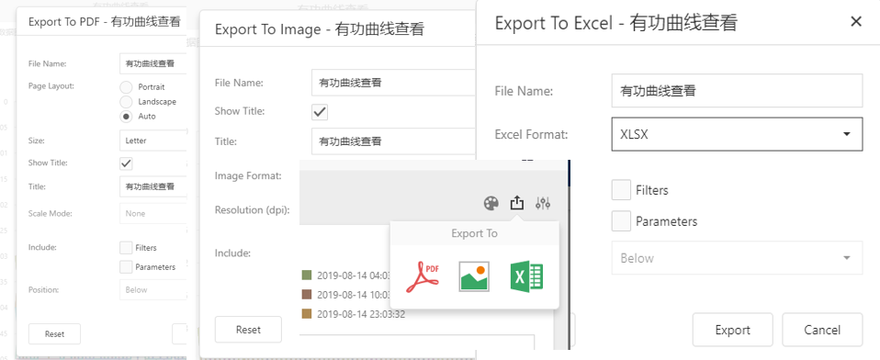Choose the Excel export icon
This screenshot has height=360, width=880.
526,276
